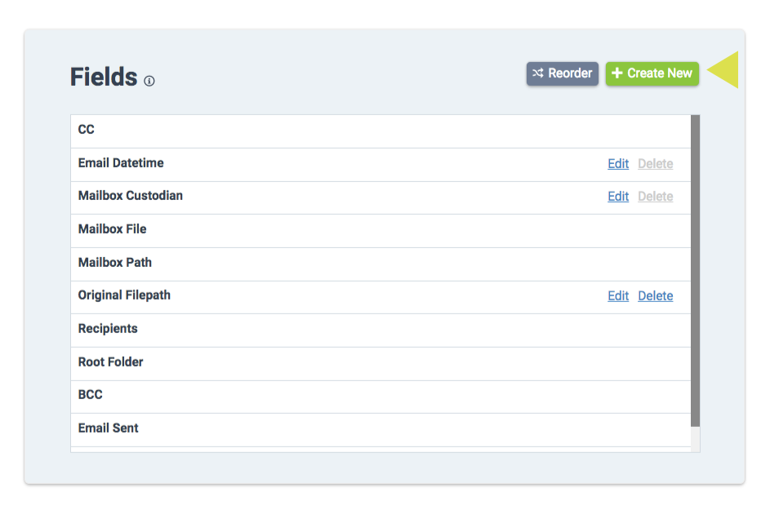Select the CC field row
The width and height of the screenshot is (770, 510).
pyautogui.click(x=381, y=131)
